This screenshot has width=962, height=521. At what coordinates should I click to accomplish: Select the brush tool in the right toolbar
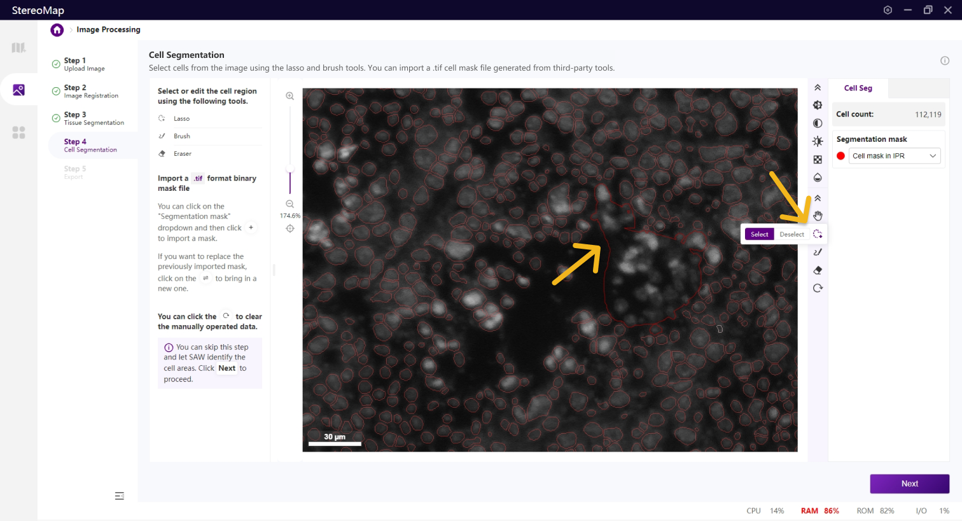tap(818, 252)
